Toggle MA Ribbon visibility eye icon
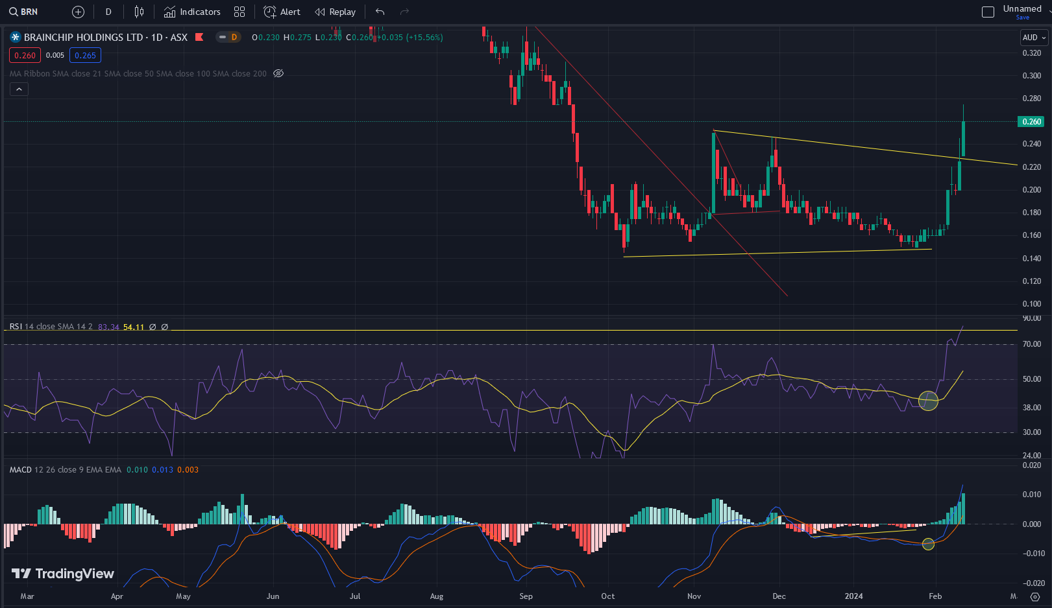The image size is (1052, 608). pyautogui.click(x=278, y=73)
